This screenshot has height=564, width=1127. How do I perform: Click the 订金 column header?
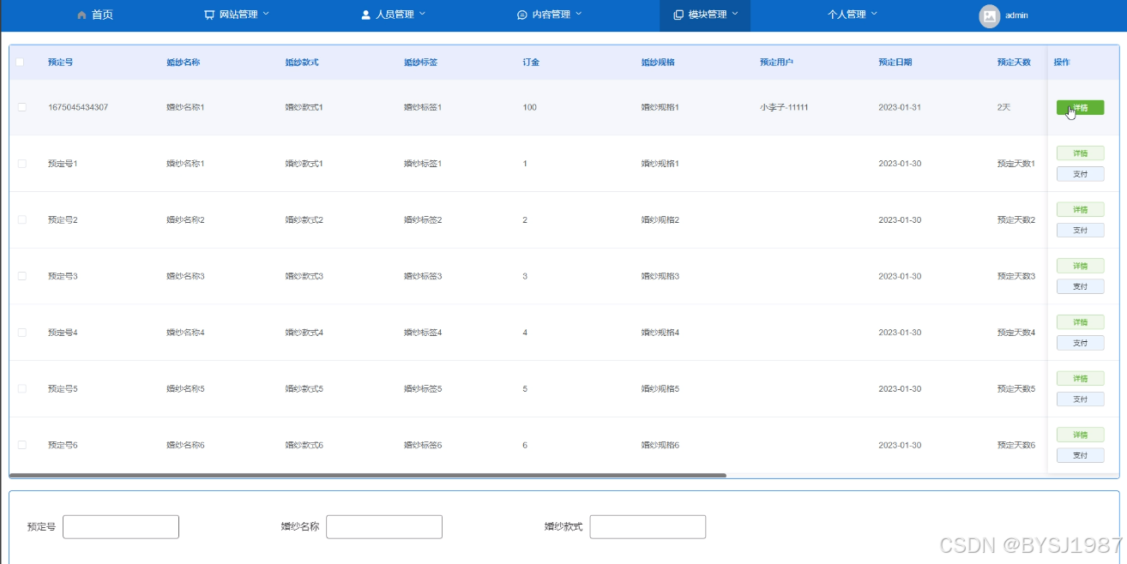pyautogui.click(x=531, y=63)
